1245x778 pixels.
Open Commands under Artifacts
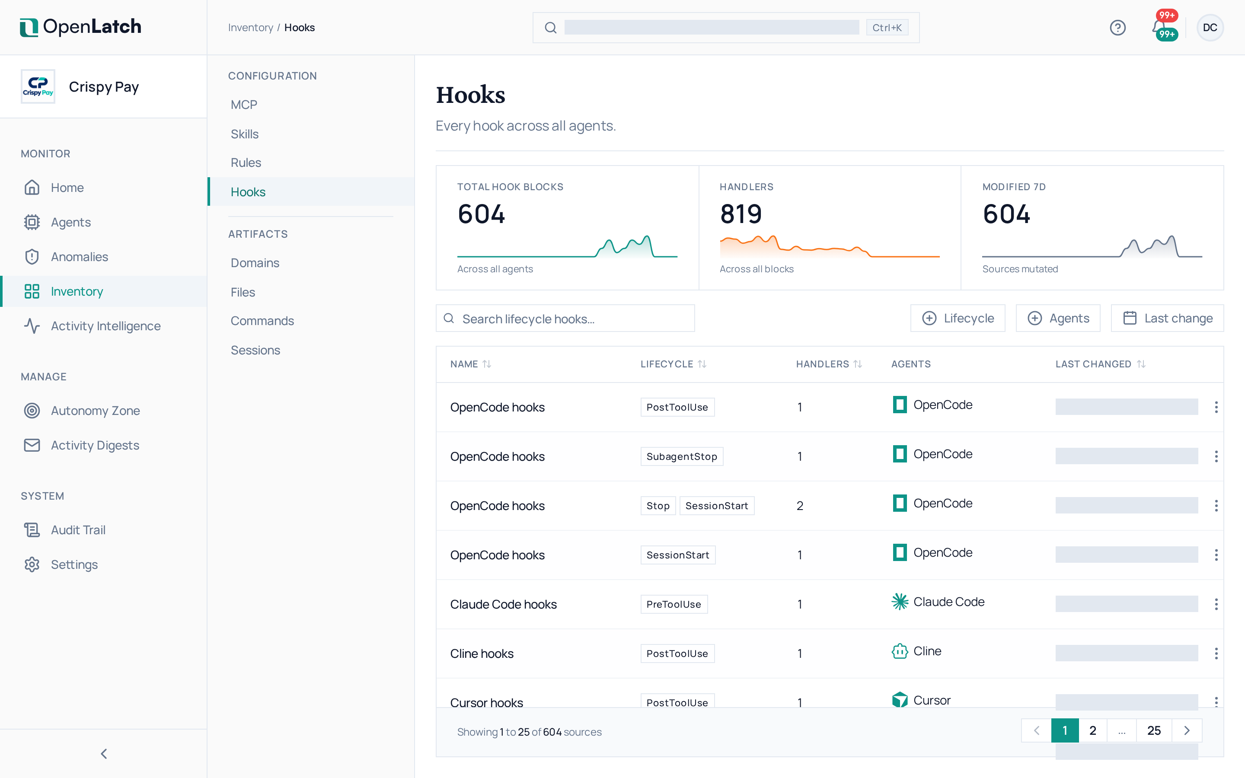[x=311, y=321]
